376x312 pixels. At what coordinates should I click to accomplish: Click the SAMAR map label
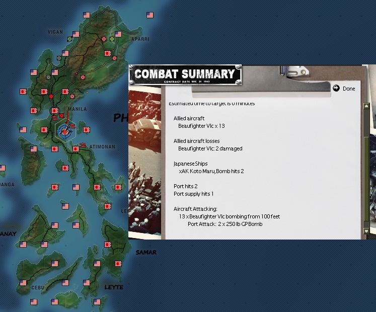(146, 252)
